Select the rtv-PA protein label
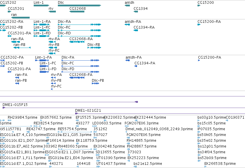Image resolution: width=245 pixels, height=168 pixels. point(56,75)
